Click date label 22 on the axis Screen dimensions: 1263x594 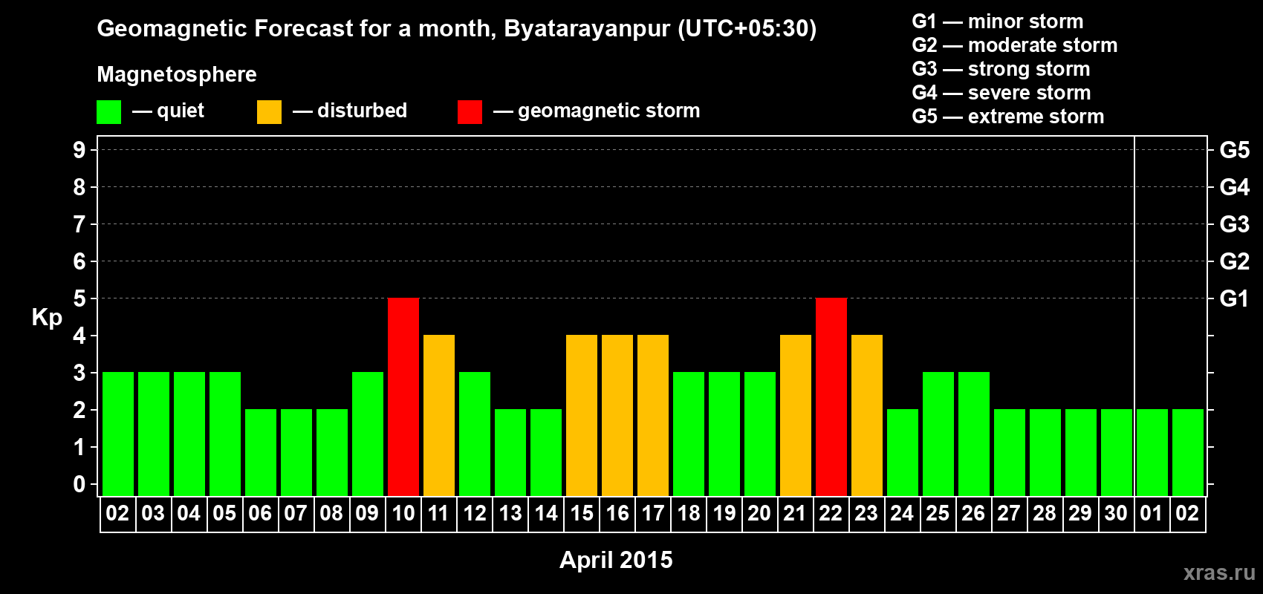(x=831, y=514)
